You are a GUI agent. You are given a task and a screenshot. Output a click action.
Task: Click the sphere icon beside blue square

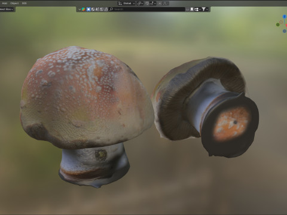(x=93, y=10)
